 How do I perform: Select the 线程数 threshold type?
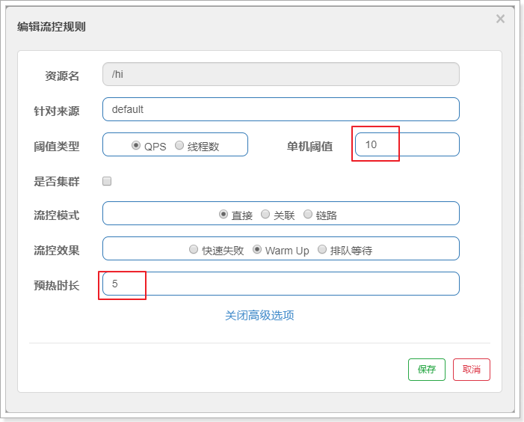tap(179, 146)
